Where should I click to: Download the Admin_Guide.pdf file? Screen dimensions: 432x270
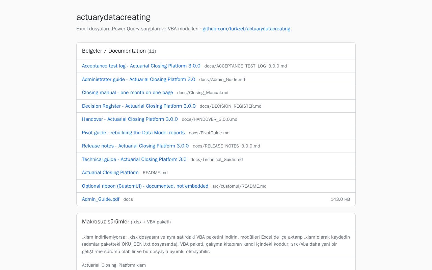(101, 199)
